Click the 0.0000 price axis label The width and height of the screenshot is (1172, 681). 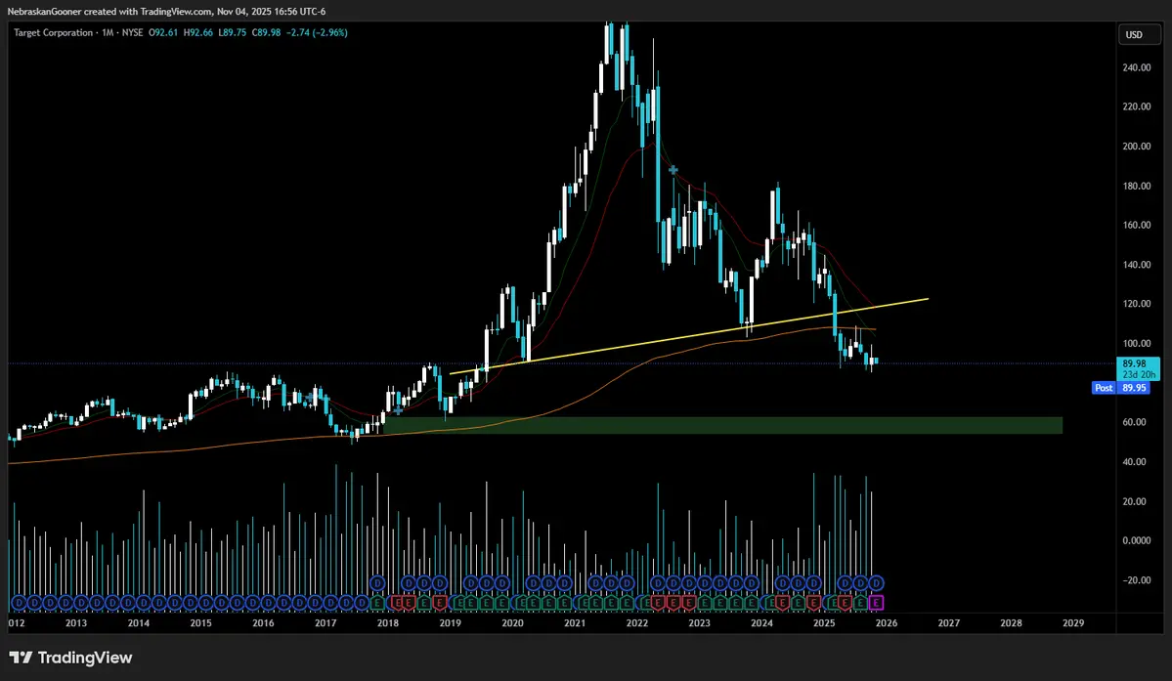click(x=1136, y=540)
